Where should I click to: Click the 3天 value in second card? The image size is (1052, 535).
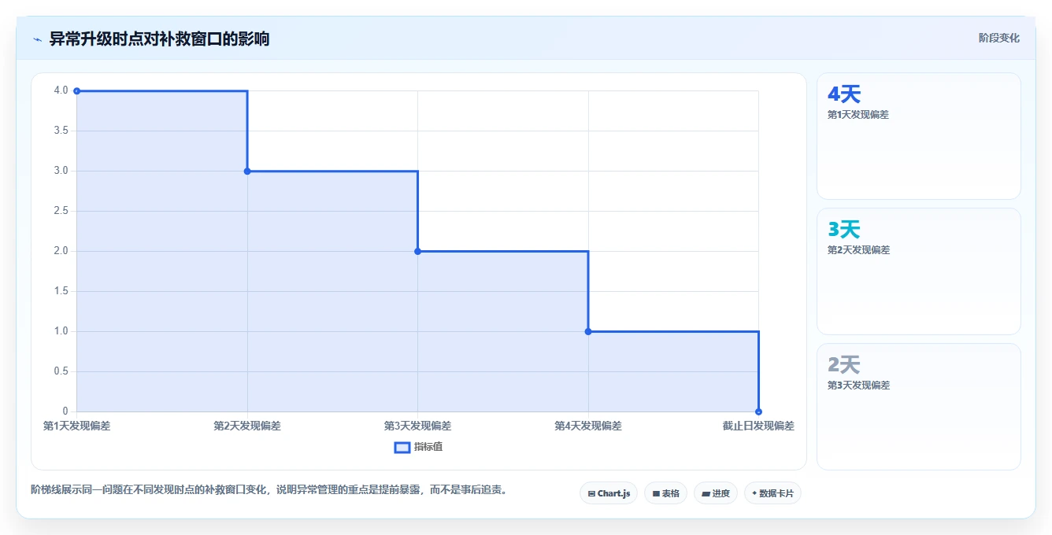[x=844, y=230]
